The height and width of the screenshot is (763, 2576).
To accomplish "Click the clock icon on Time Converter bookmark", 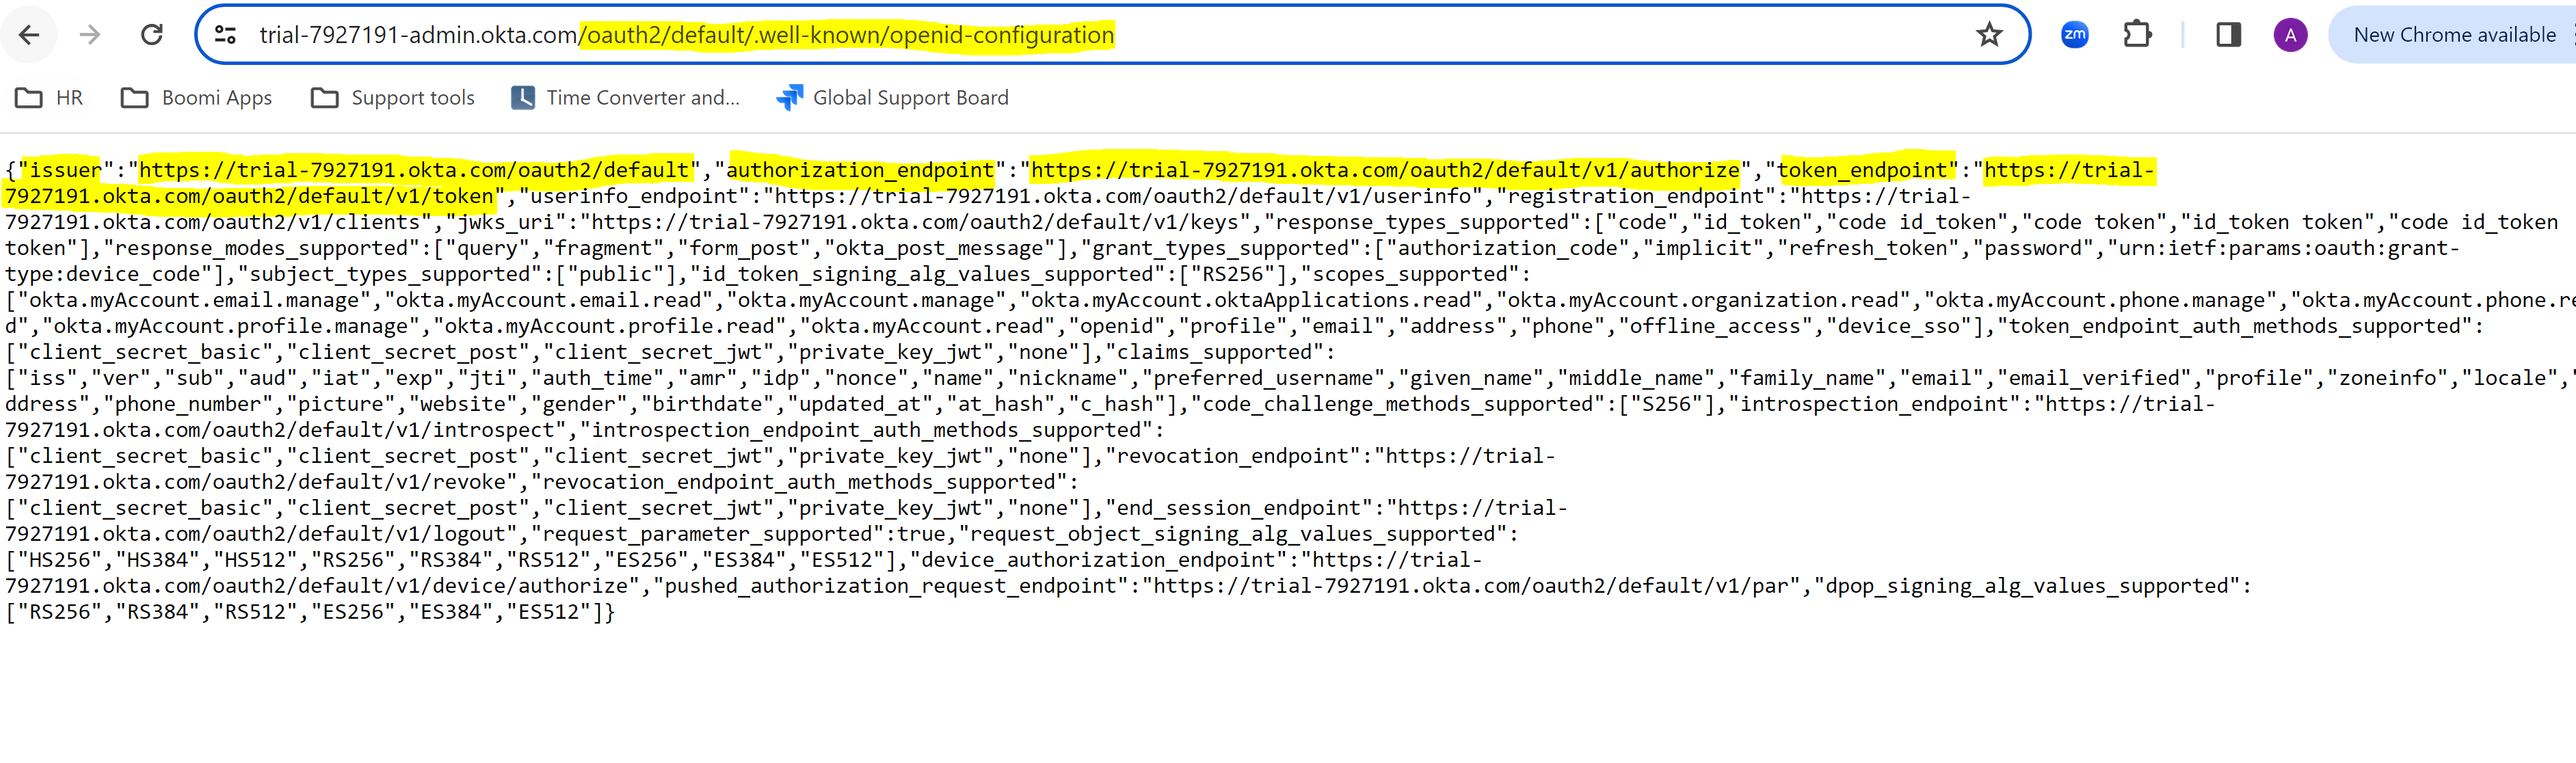I will tap(522, 97).
